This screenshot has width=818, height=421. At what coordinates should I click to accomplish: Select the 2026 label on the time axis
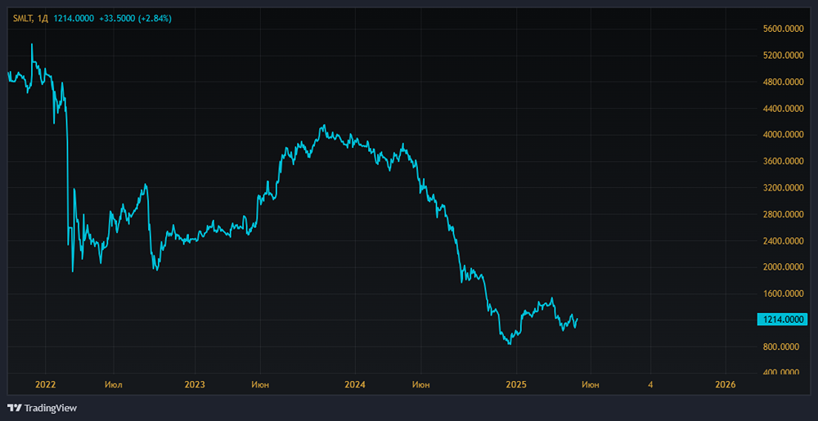[x=725, y=384]
